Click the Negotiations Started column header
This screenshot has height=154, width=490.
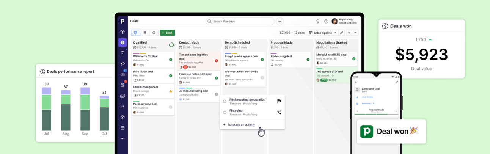[x=331, y=42]
